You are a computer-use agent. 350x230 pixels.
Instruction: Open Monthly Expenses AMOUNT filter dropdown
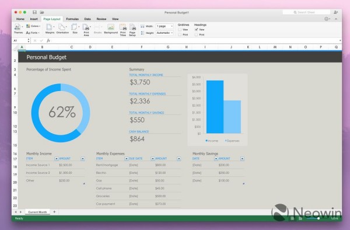click(x=179, y=159)
